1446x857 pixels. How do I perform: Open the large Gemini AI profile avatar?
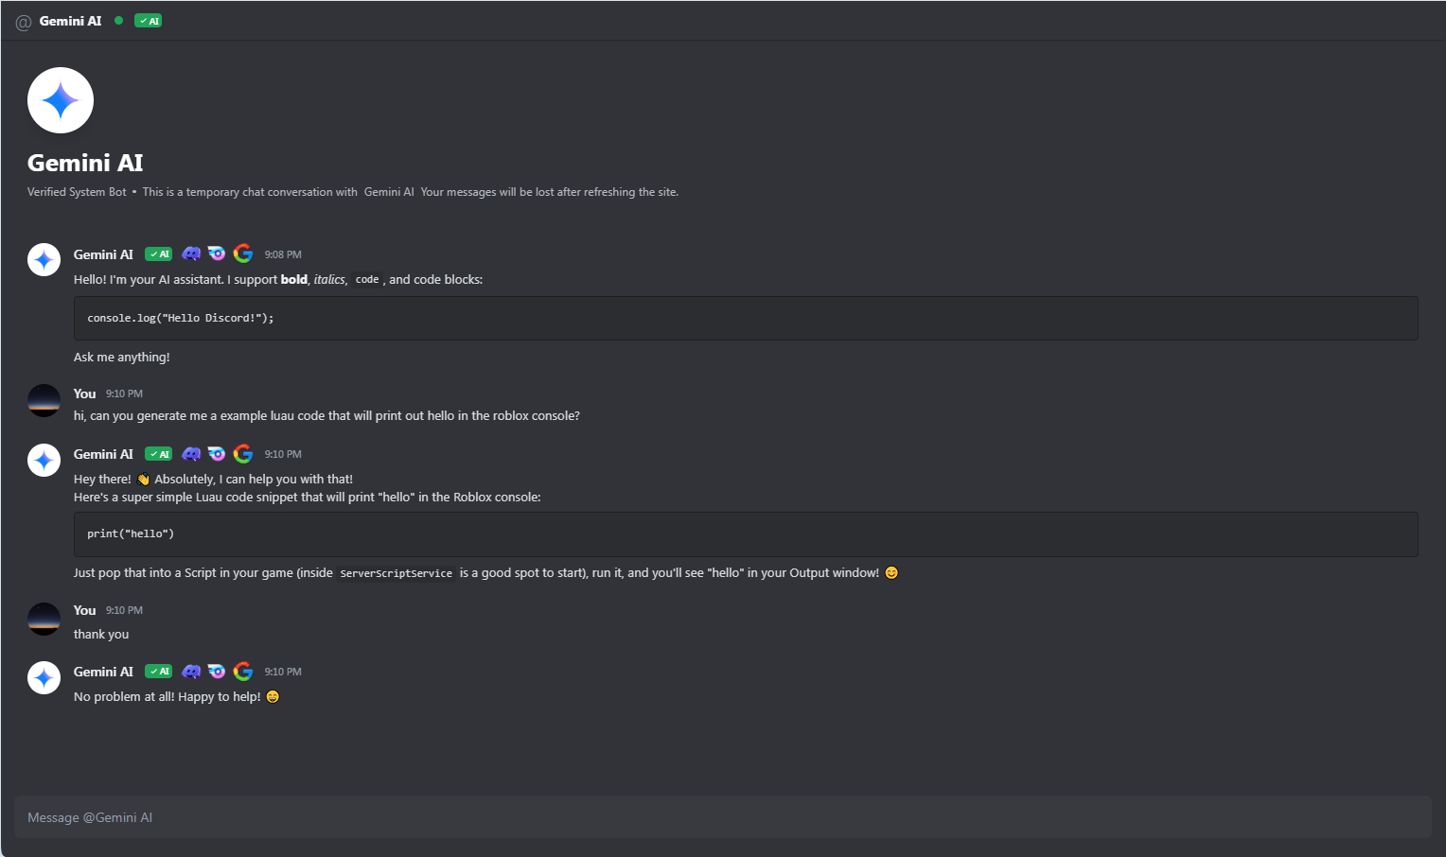click(61, 100)
